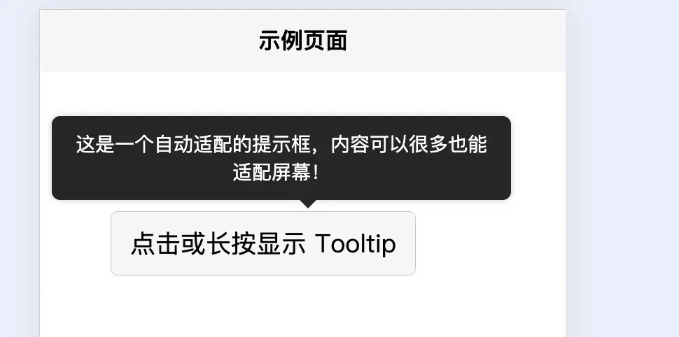Click the white area right of the tooltip bubble
Viewport: 679px width, 337px height.
(x=538, y=158)
